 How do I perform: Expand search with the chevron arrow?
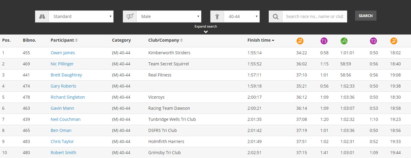click(206, 32)
